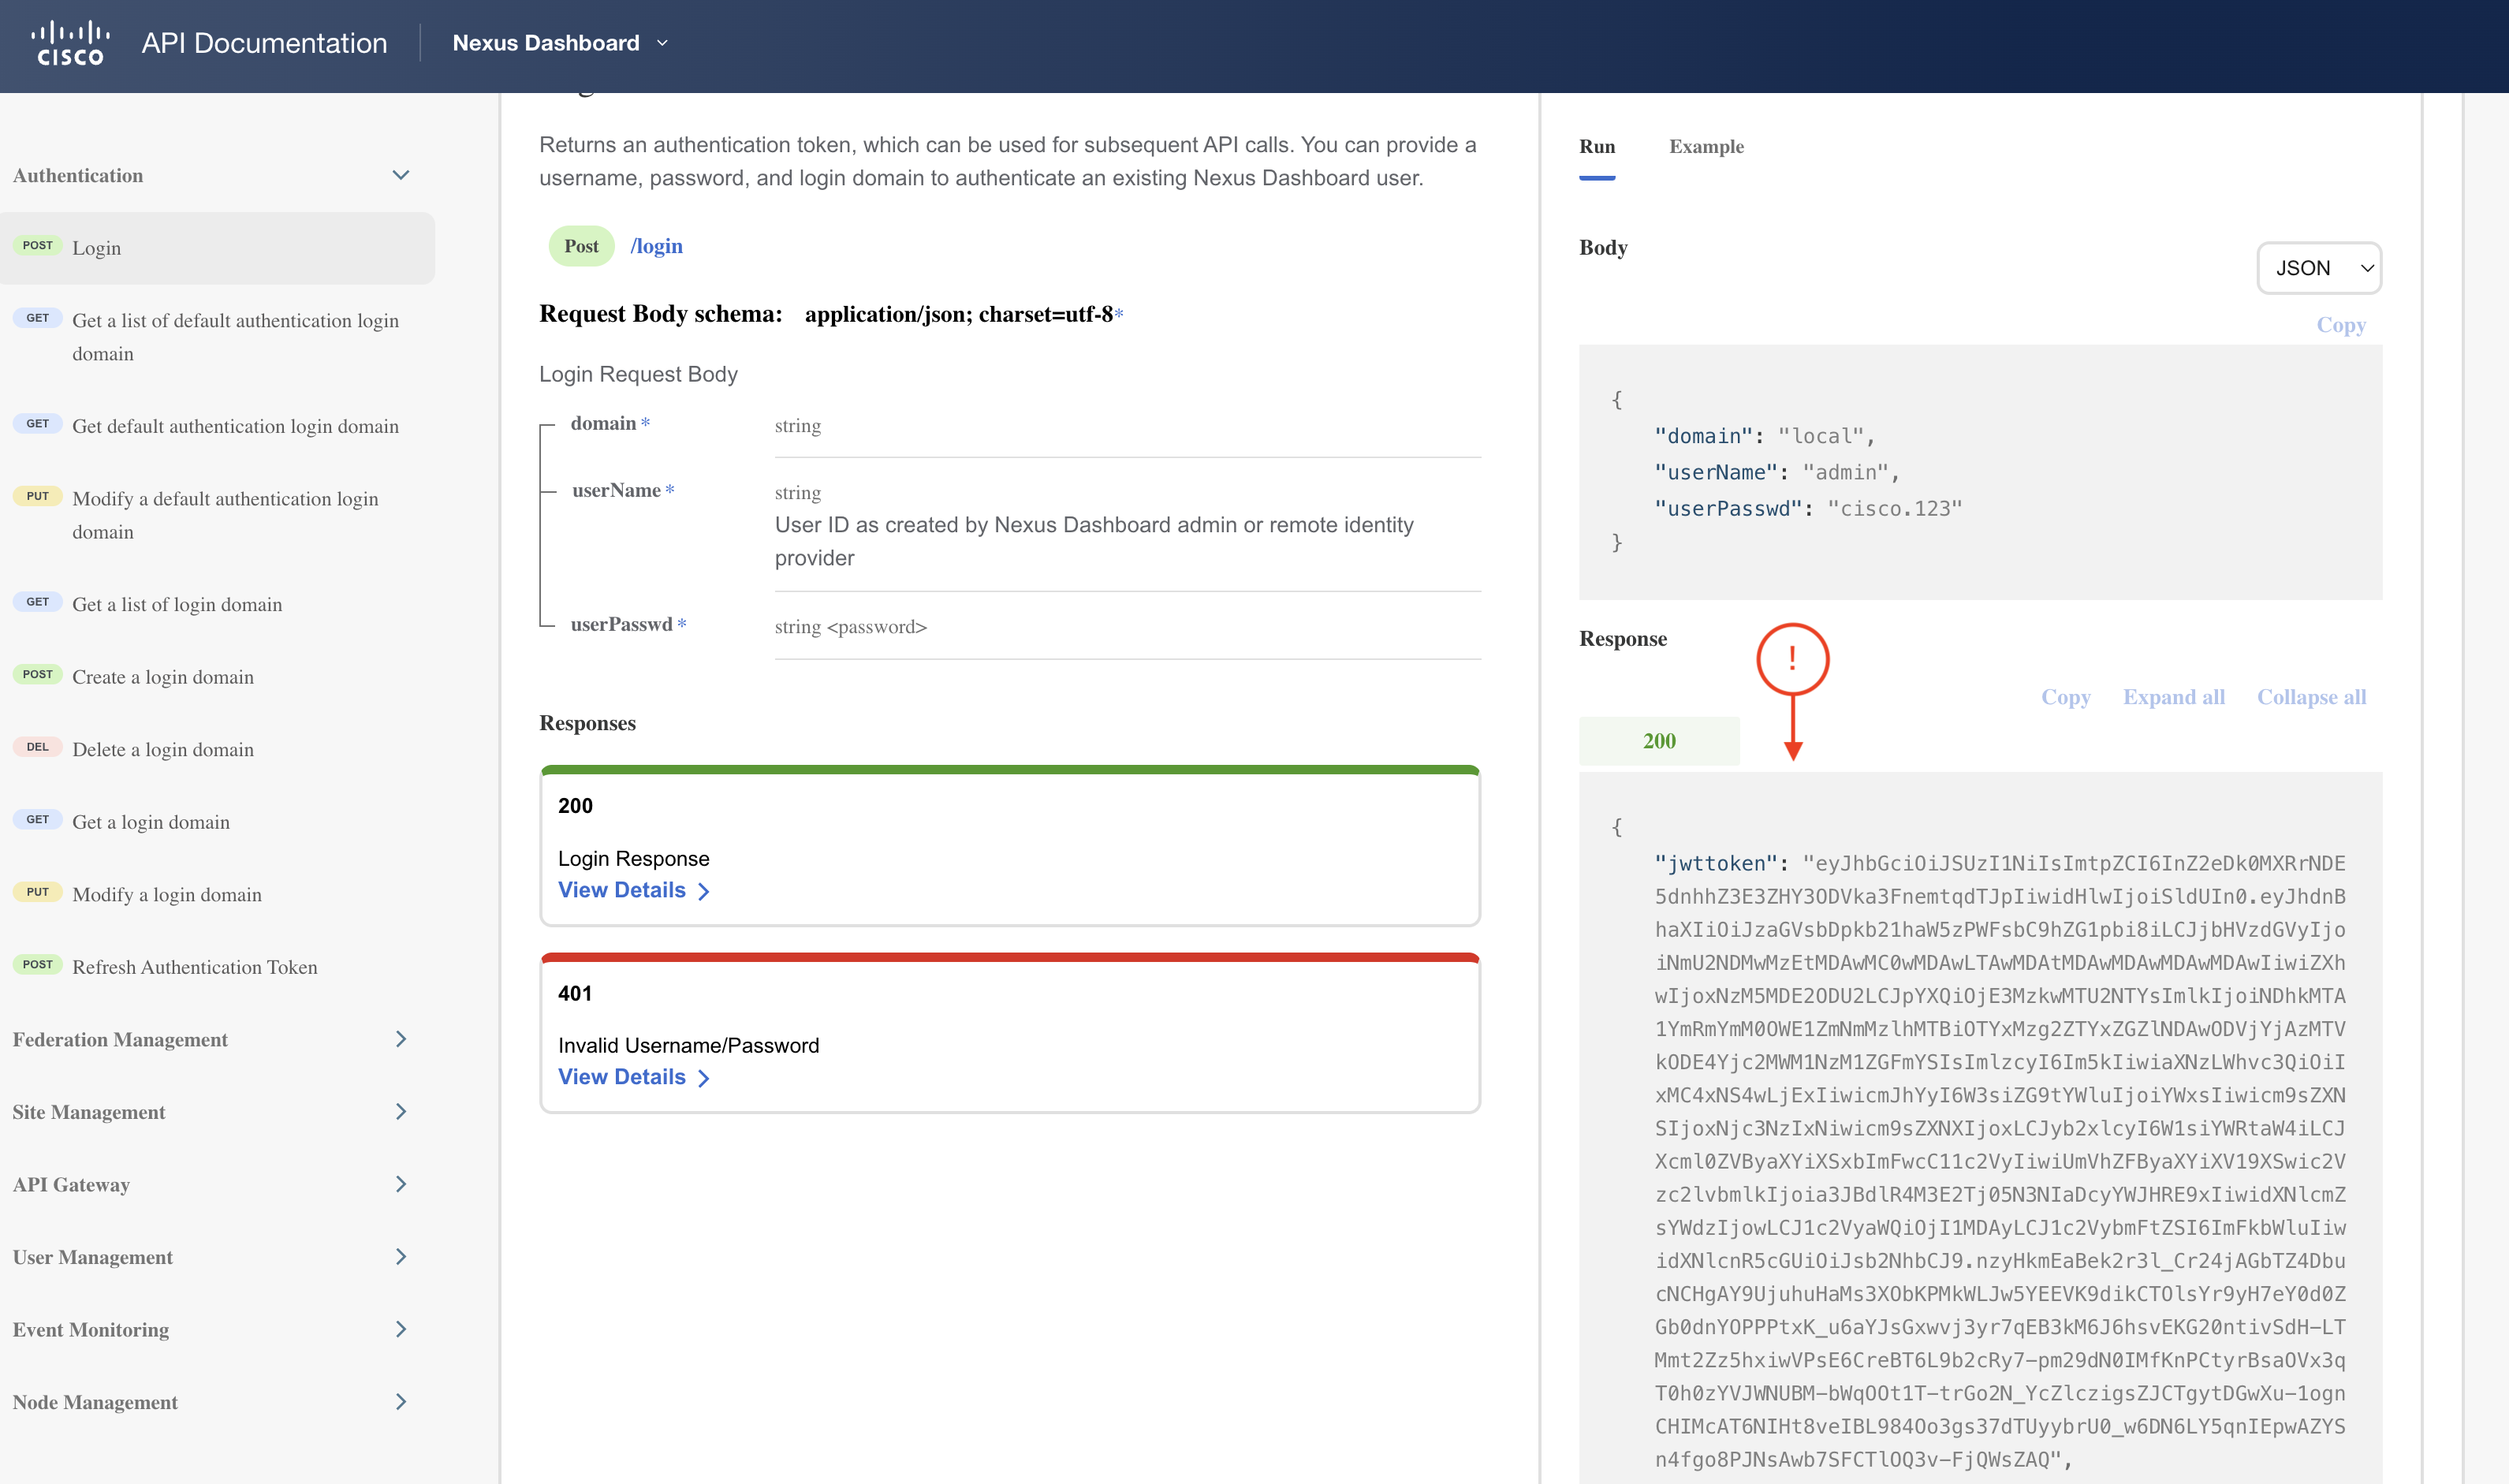The height and width of the screenshot is (1484, 2509).
Task: Click the "userName" field name in schema
Action: (x=616, y=490)
